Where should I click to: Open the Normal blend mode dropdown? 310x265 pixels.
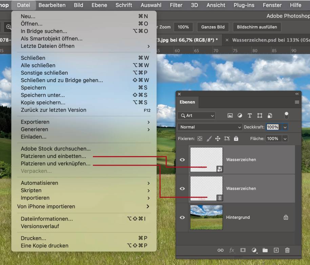(x=210, y=127)
